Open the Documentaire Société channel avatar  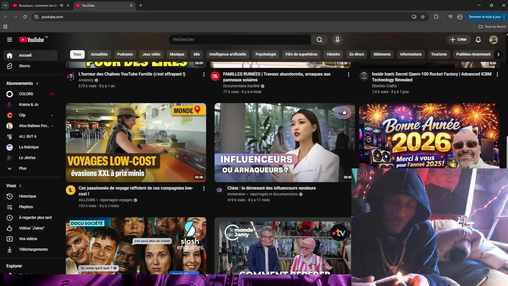point(215,77)
